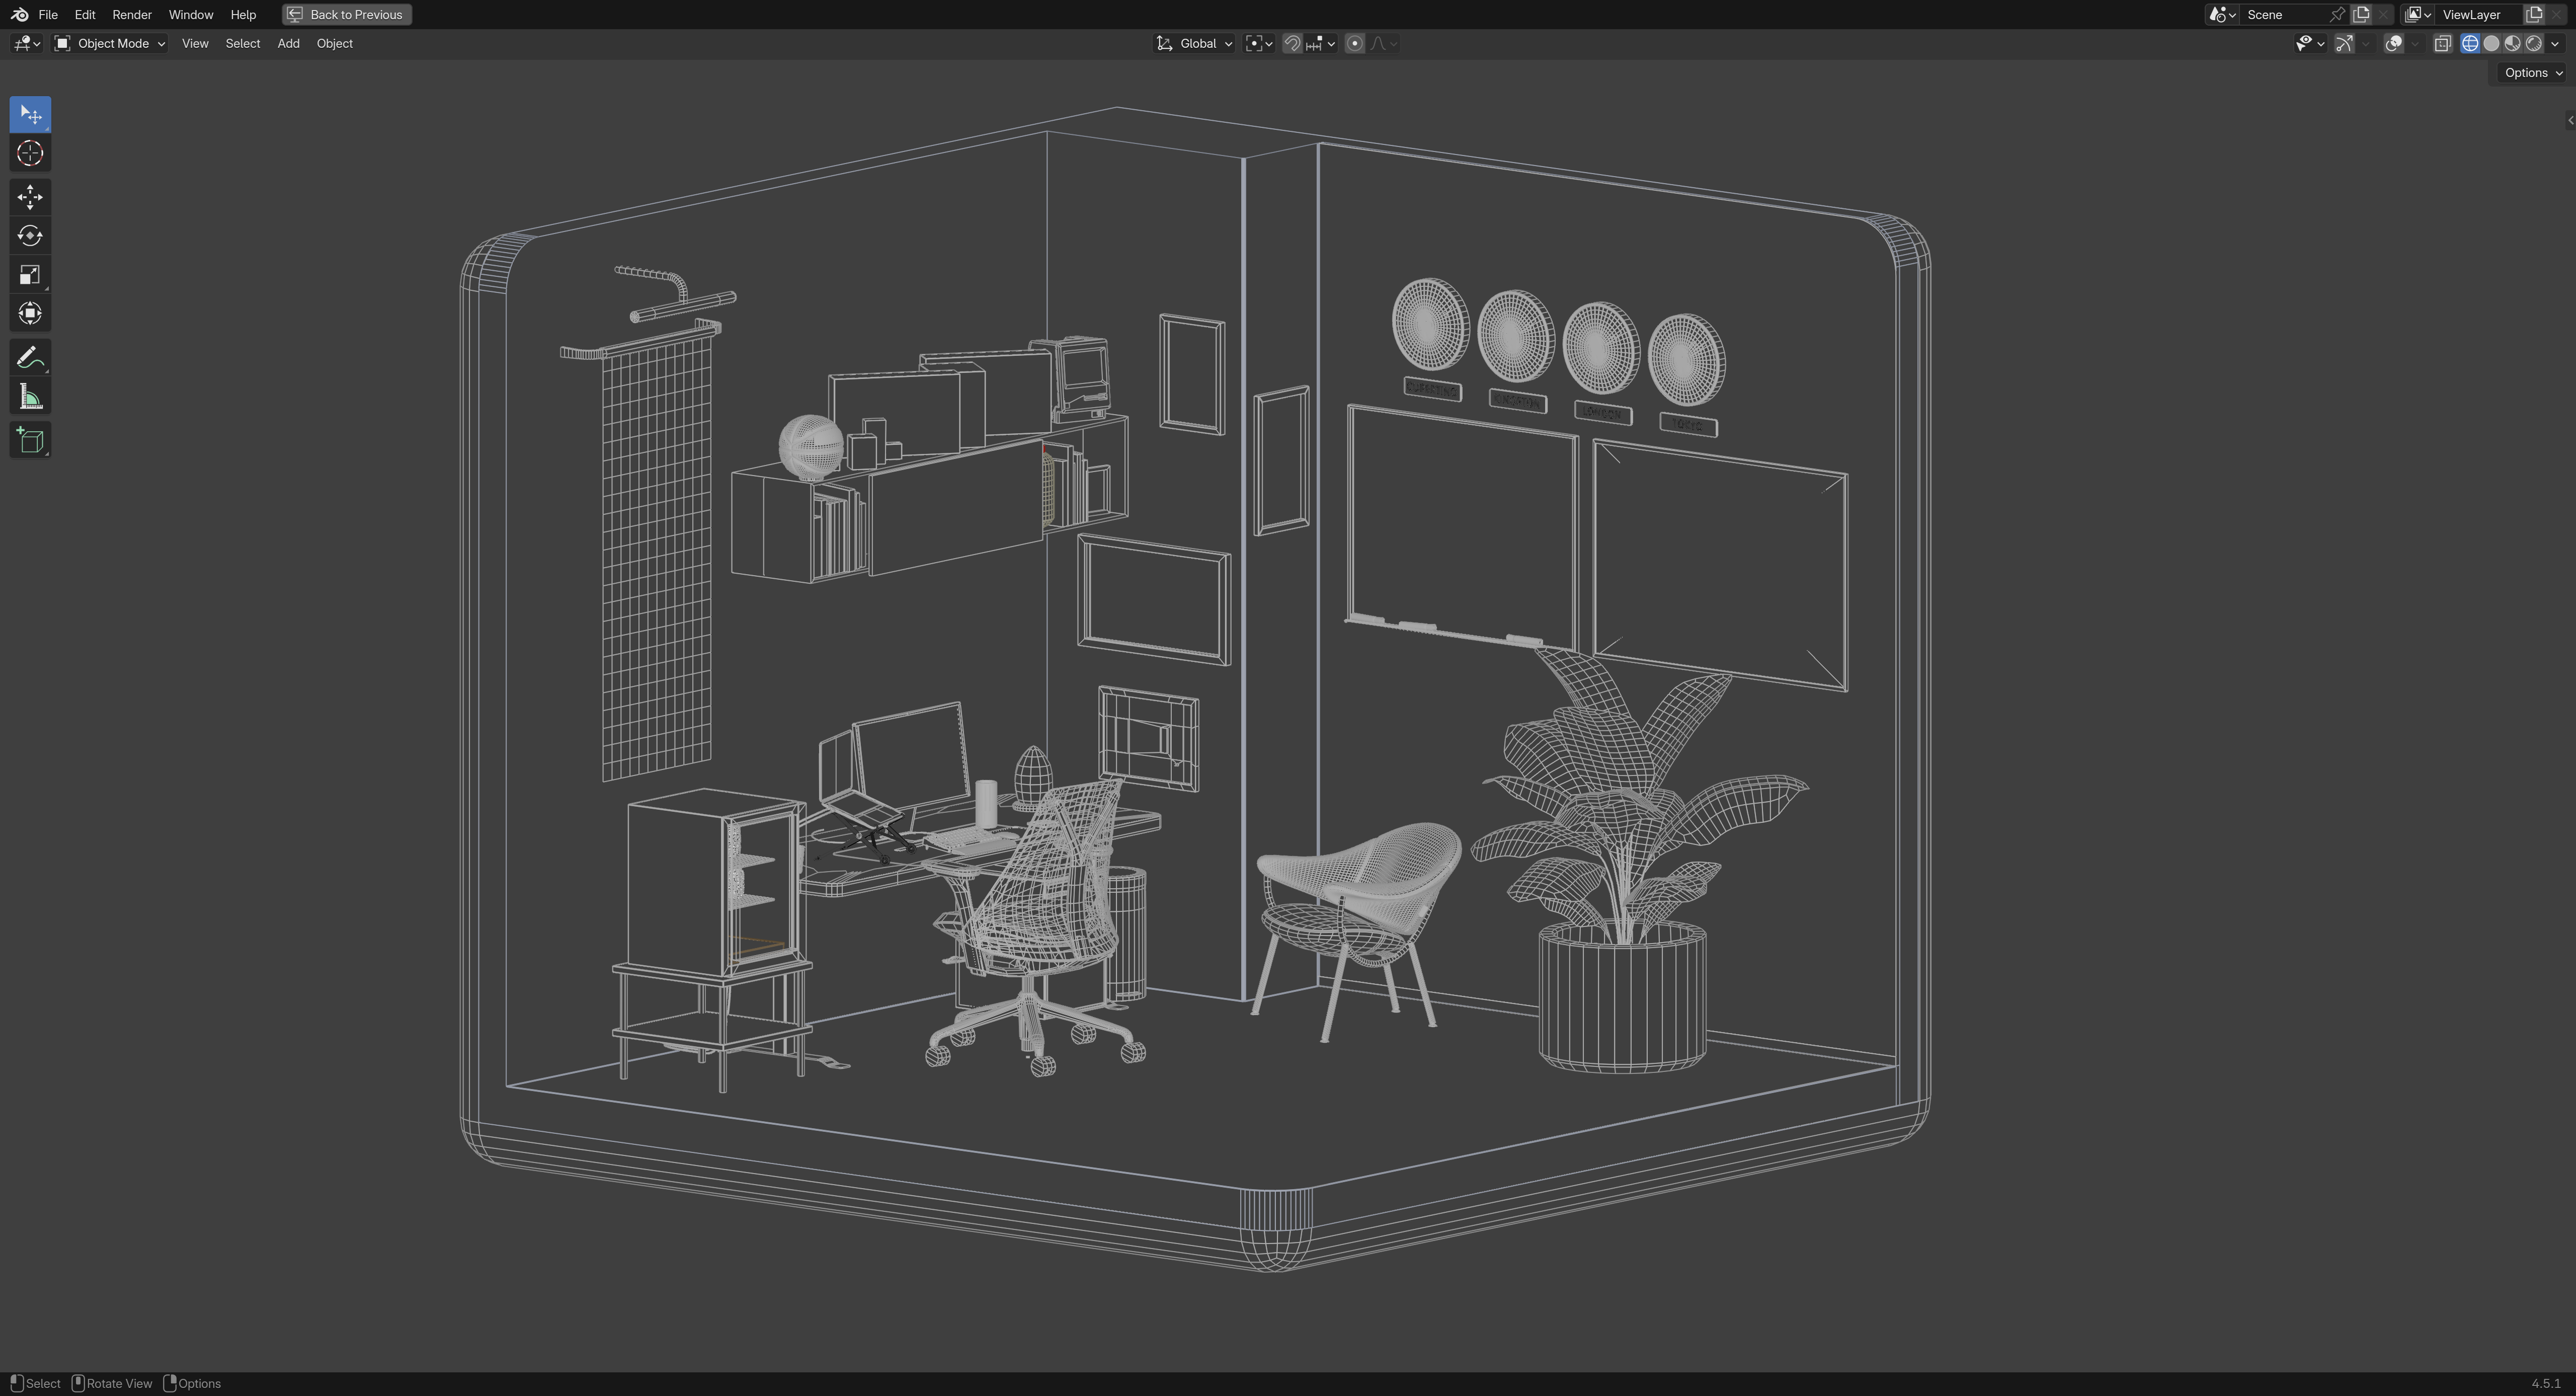Open object visibility and selectability dropdown
The width and height of the screenshot is (2576, 1396).
2310,44
